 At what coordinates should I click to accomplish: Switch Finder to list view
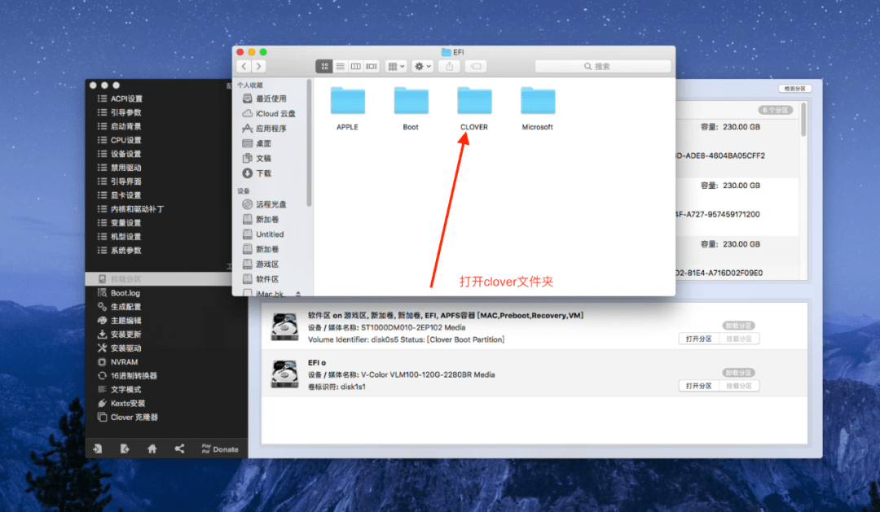[x=340, y=66]
